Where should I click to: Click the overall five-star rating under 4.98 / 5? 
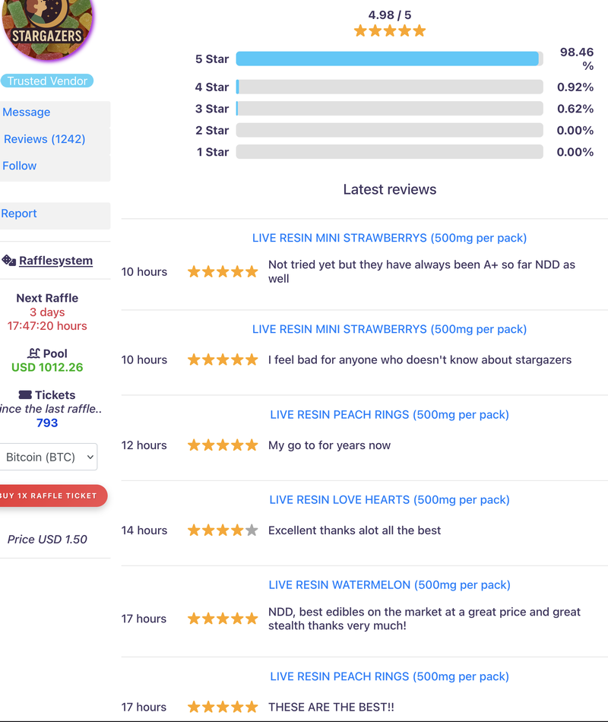(x=389, y=31)
